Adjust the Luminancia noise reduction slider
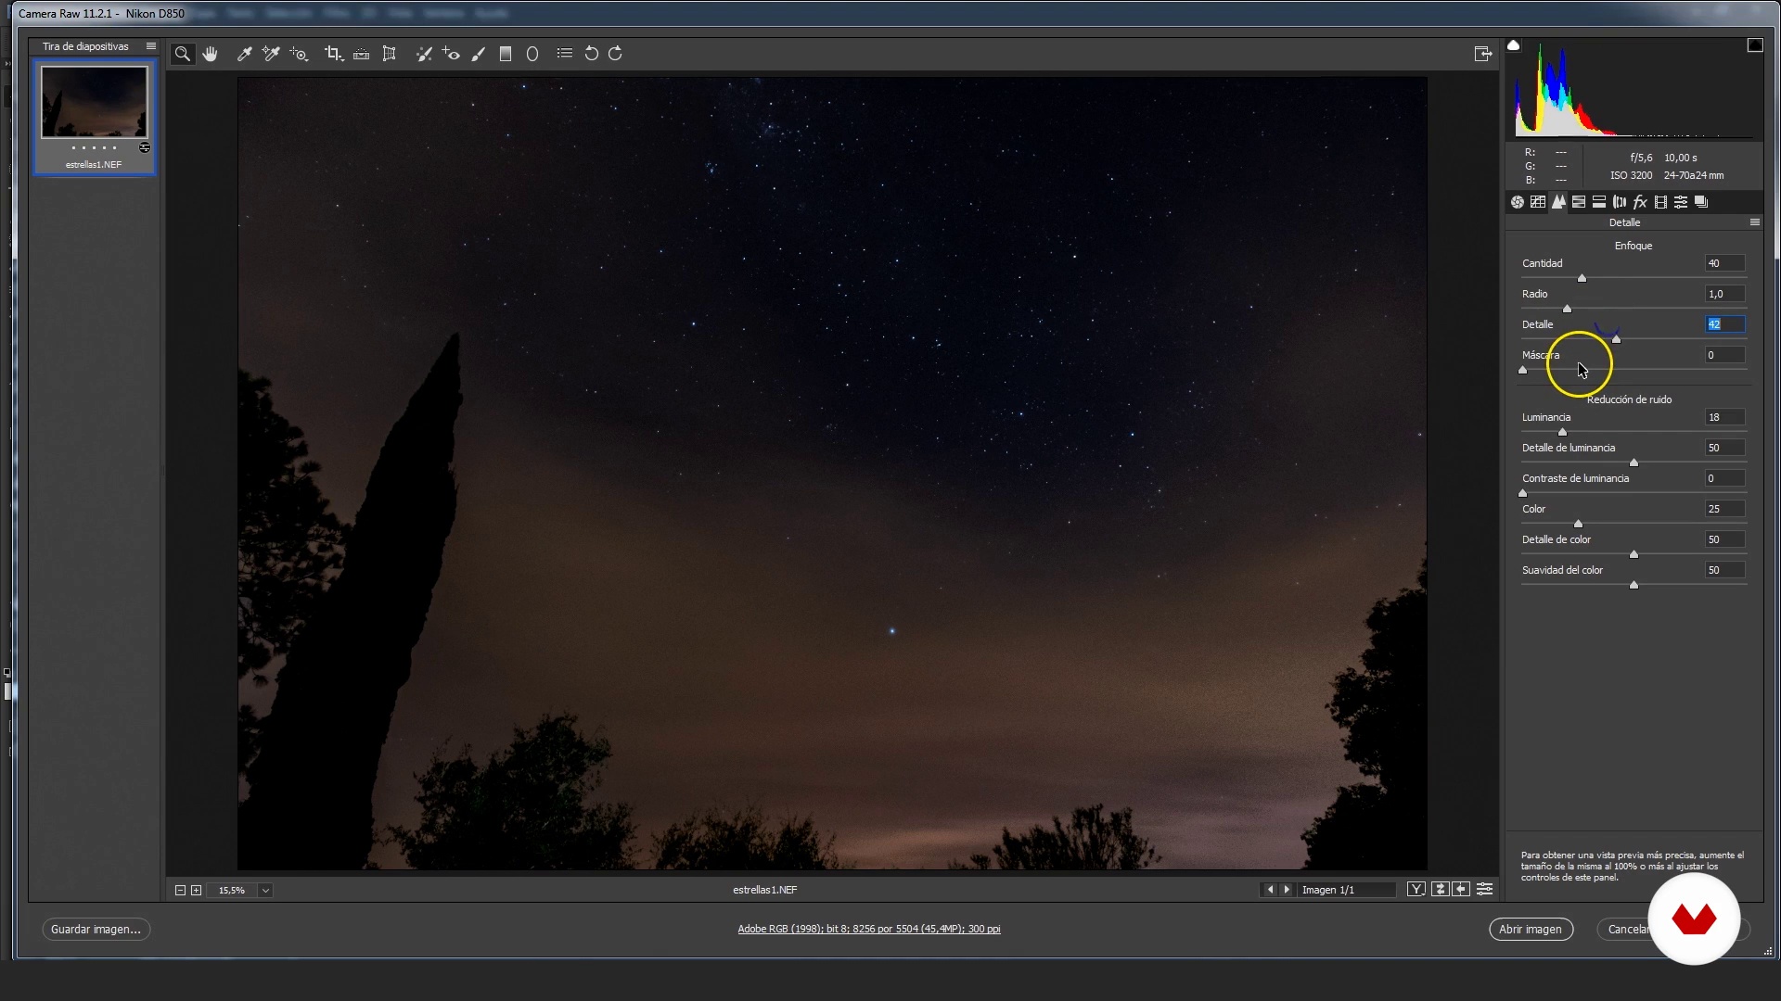The image size is (1781, 1001). click(x=1562, y=432)
